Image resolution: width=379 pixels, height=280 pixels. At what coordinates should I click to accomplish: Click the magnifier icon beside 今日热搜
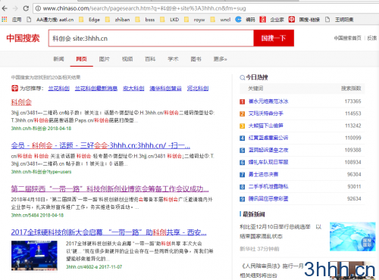[242, 77]
